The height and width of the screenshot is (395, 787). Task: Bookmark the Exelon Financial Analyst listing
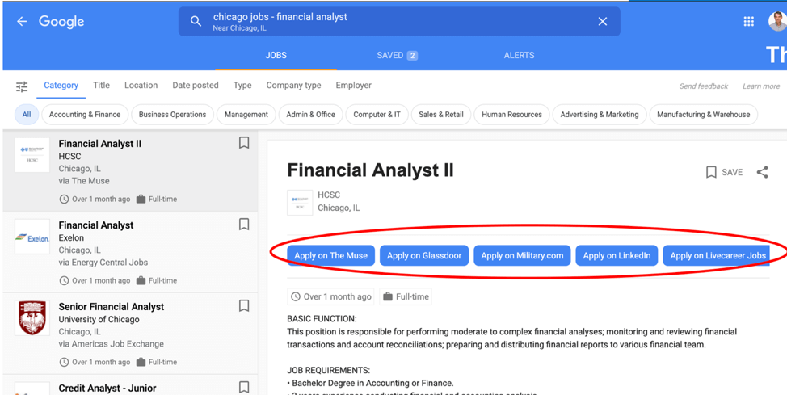pyautogui.click(x=244, y=225)
